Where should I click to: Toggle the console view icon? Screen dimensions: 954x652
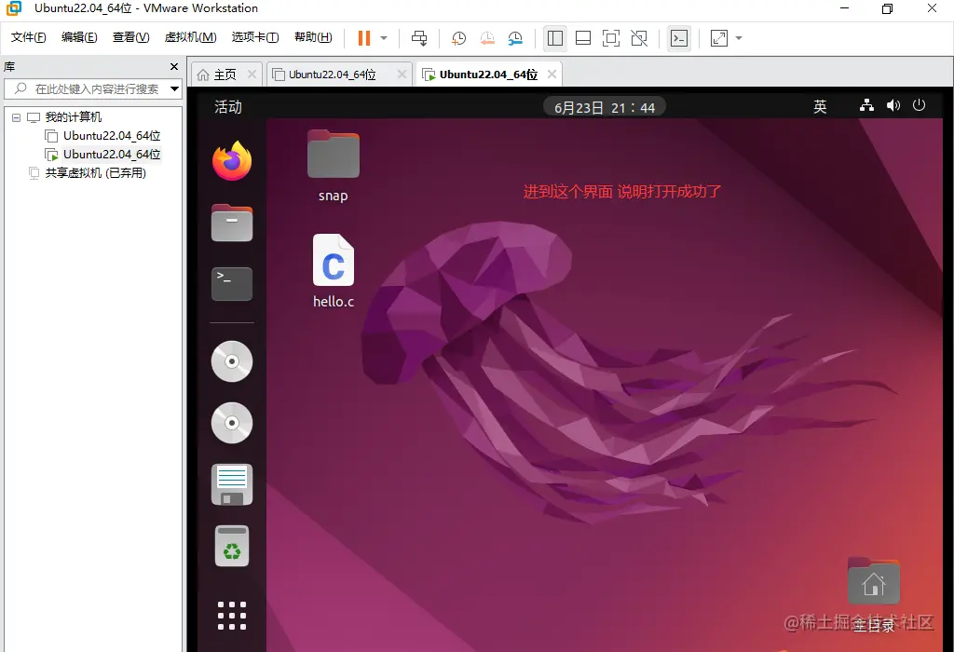click(x=679, y=37)
